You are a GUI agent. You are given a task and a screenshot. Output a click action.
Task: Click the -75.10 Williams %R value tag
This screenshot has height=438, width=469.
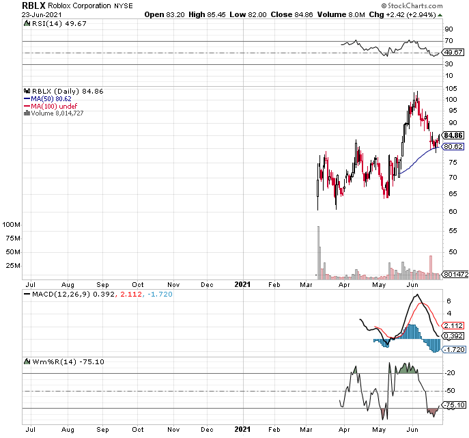point(455,405)
